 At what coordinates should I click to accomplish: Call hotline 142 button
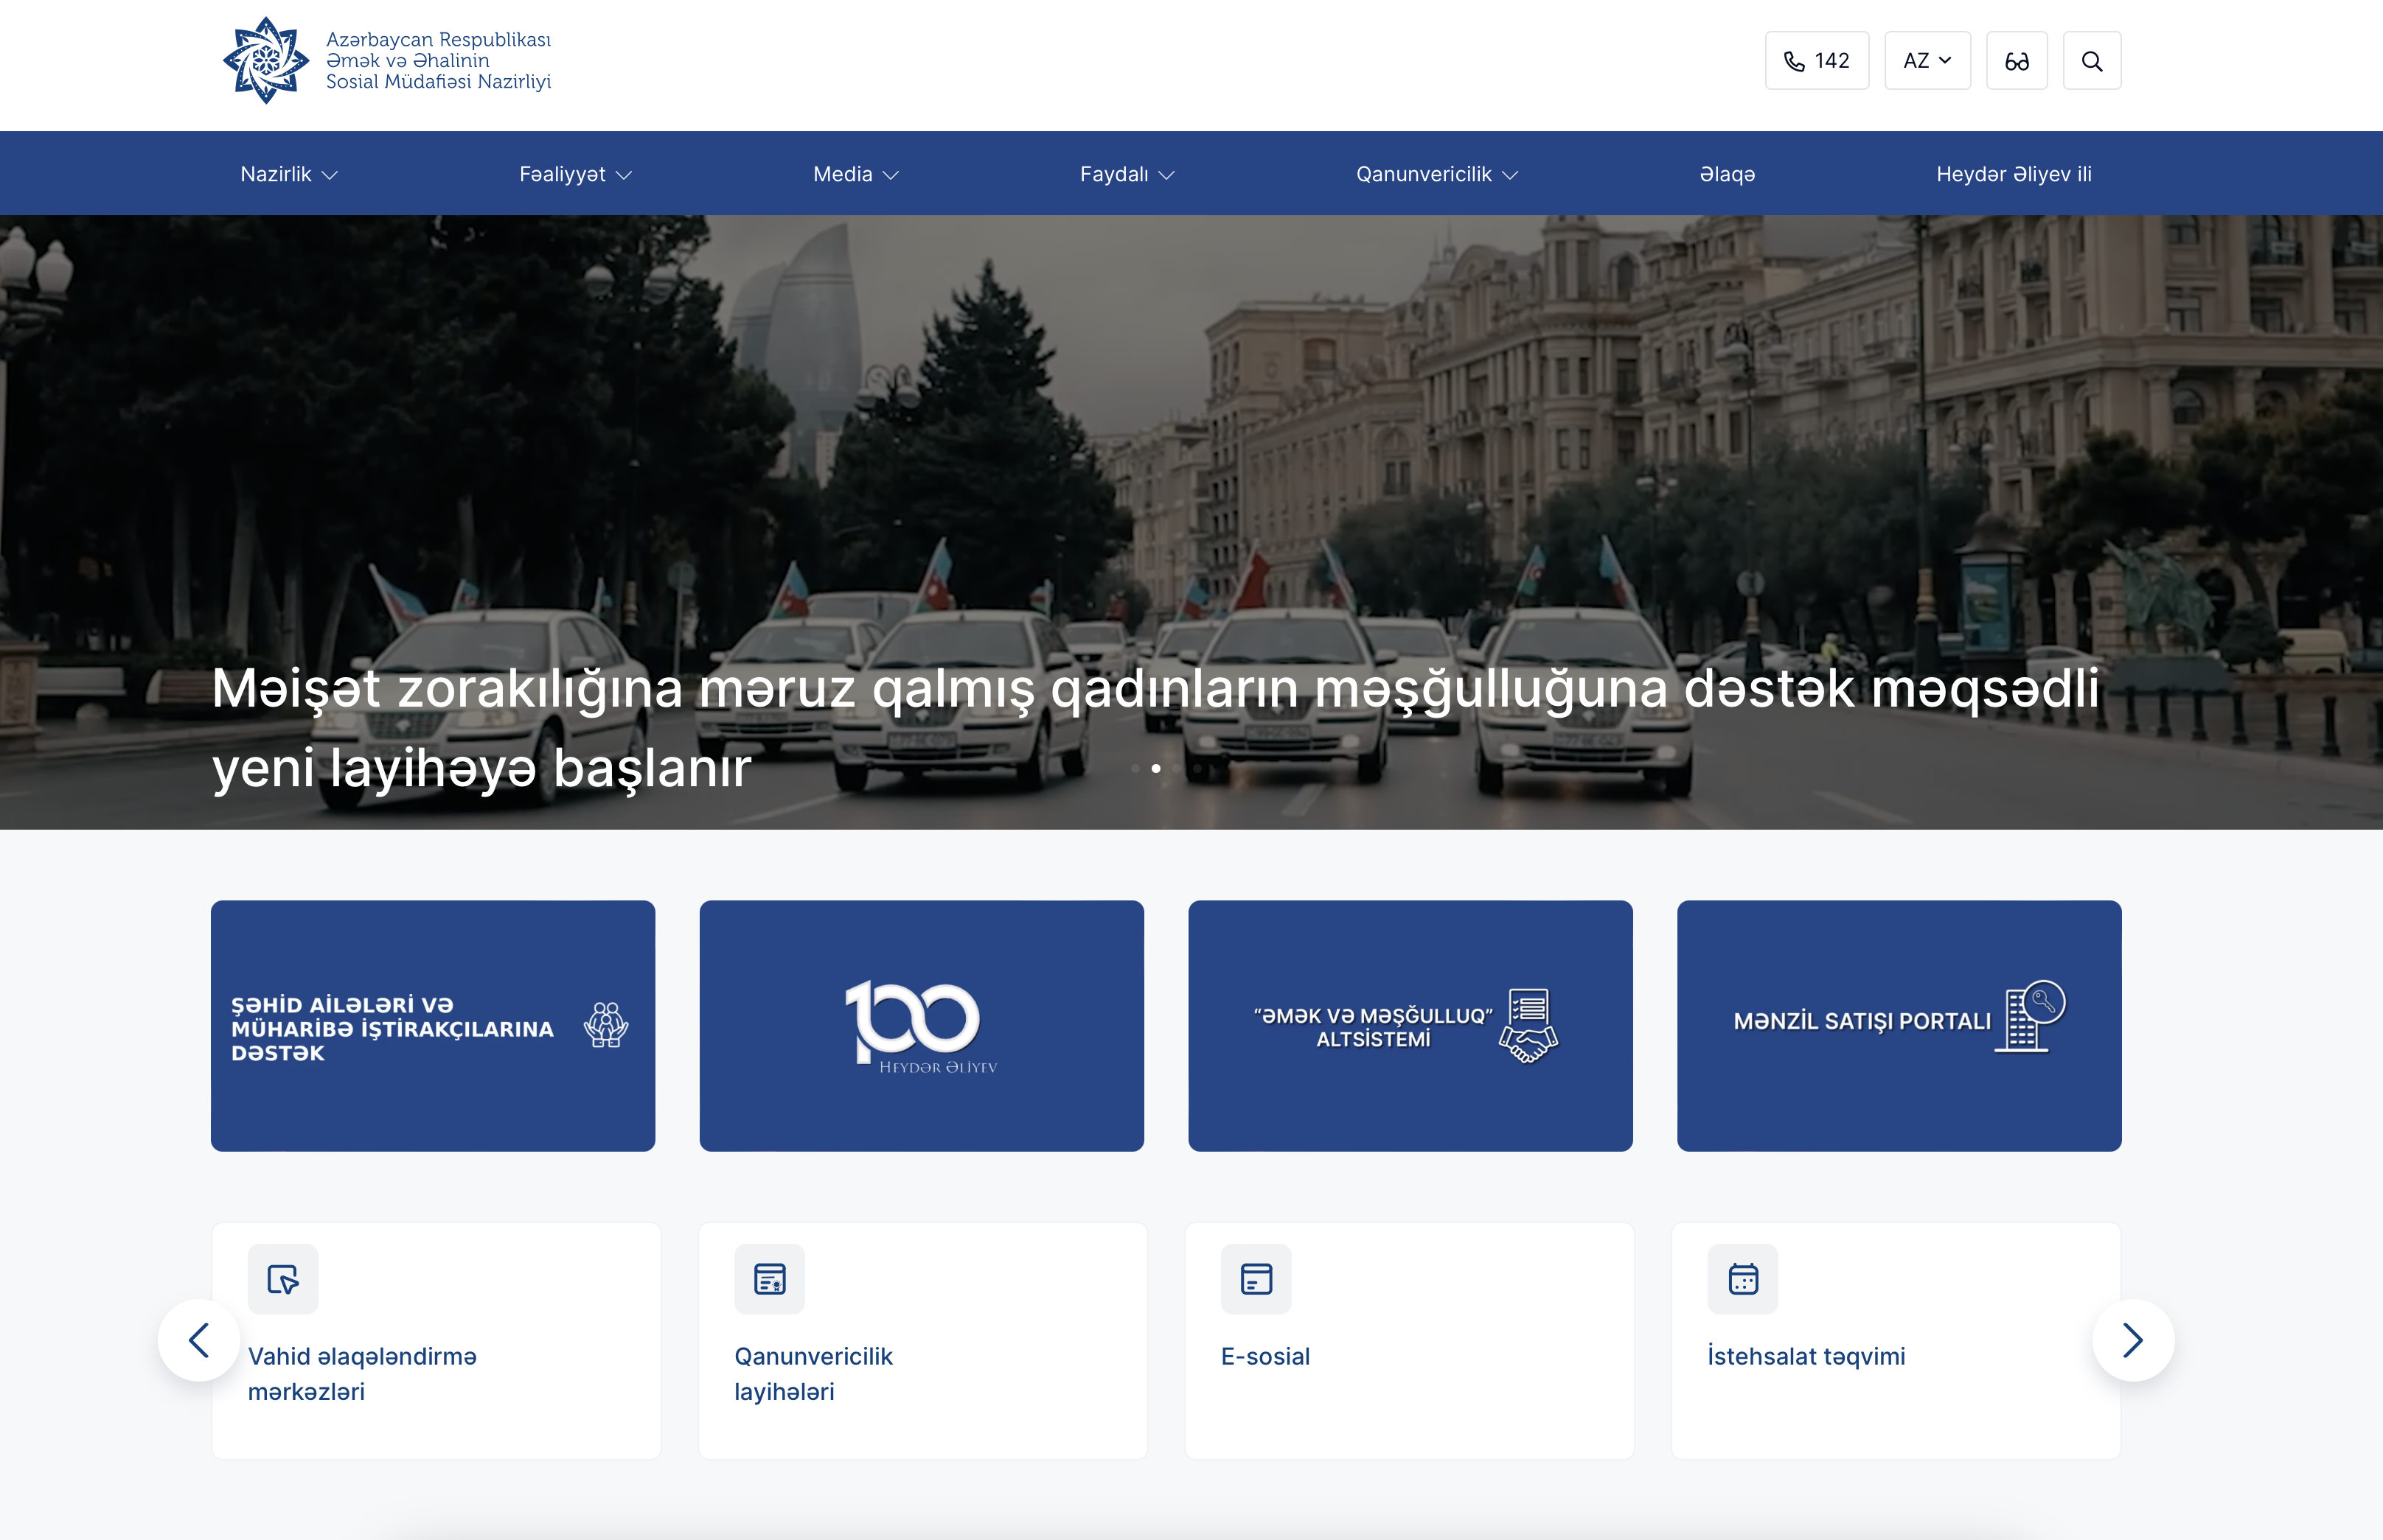click(x=1817, y=61)
